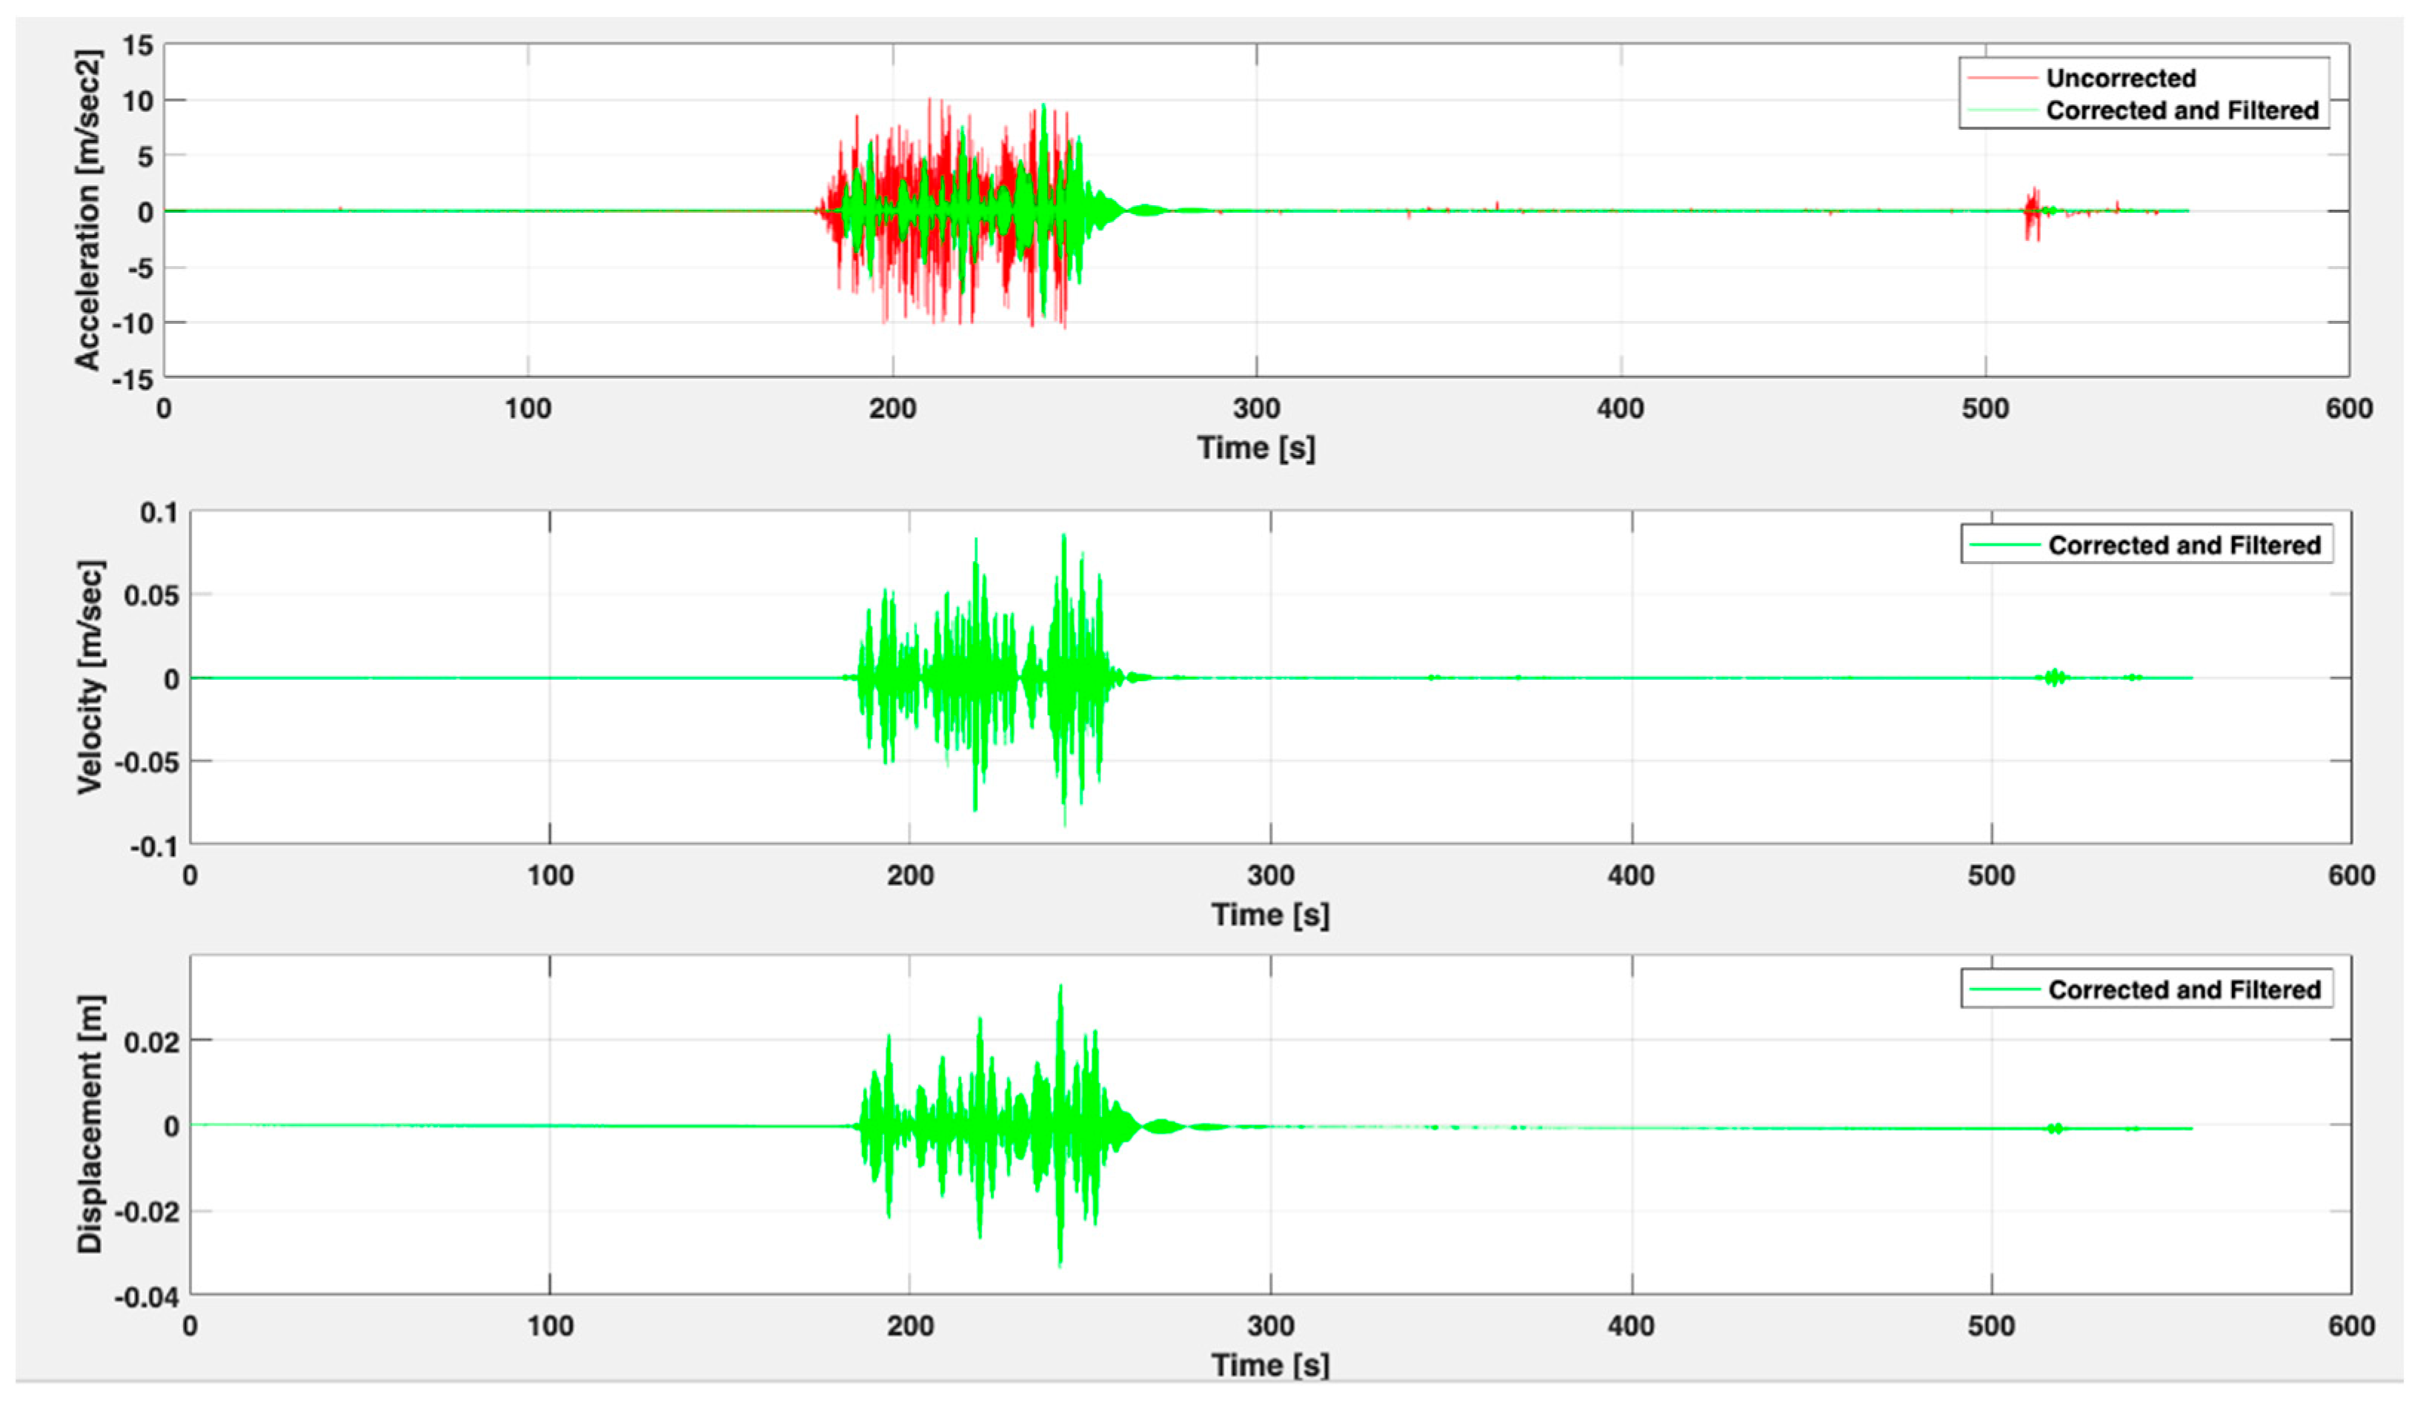Click green legend line sample in velocity plot

coord(2004,545)
